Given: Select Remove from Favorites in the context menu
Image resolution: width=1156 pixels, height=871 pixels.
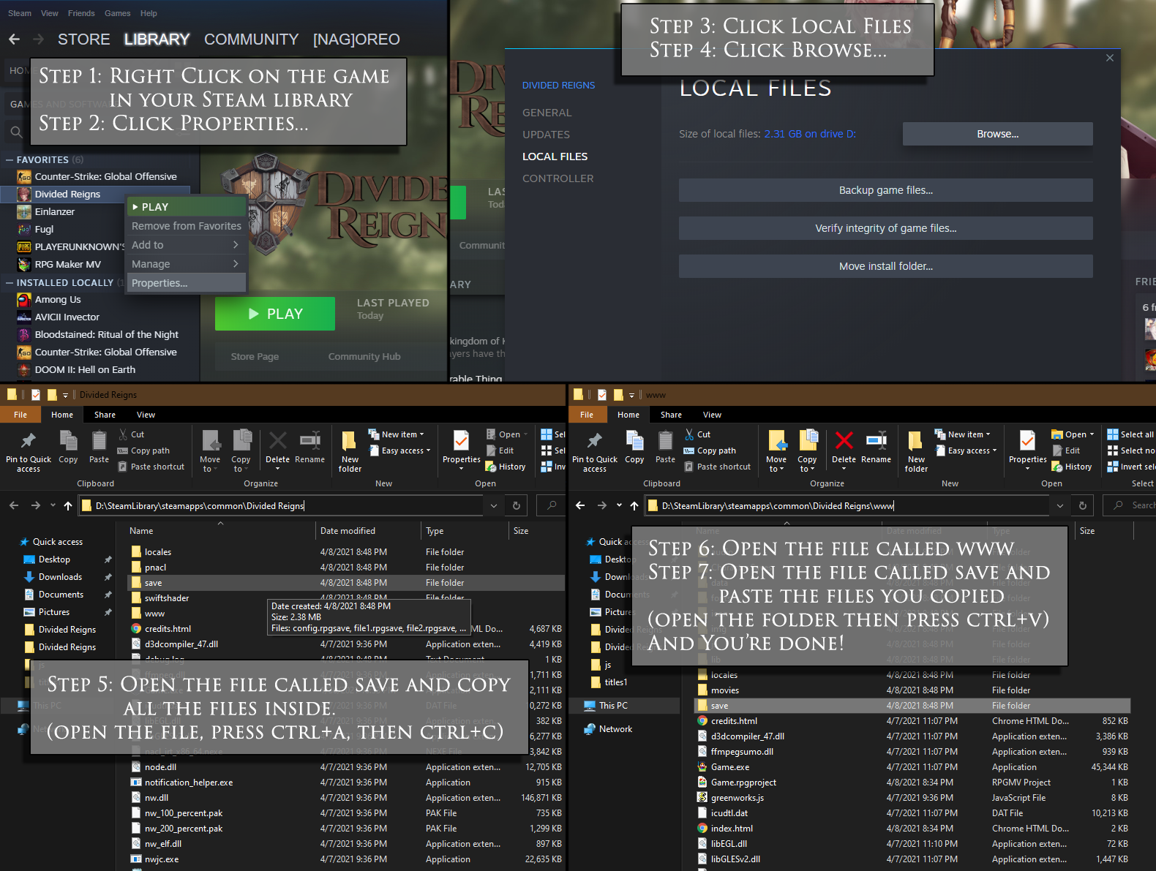Looking at the screenshot, I should [x=186, y=226].
